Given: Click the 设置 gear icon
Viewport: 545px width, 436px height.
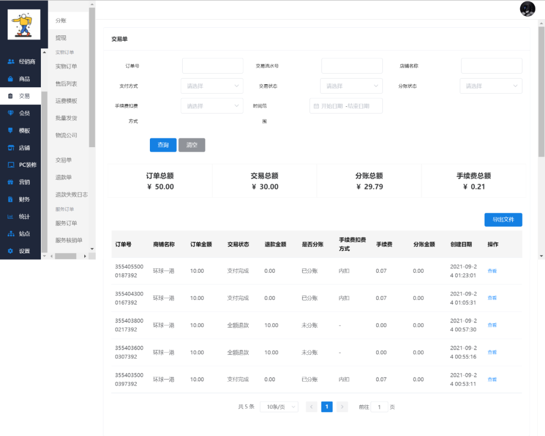Looking at the screenshot, I should coord(11,251).
